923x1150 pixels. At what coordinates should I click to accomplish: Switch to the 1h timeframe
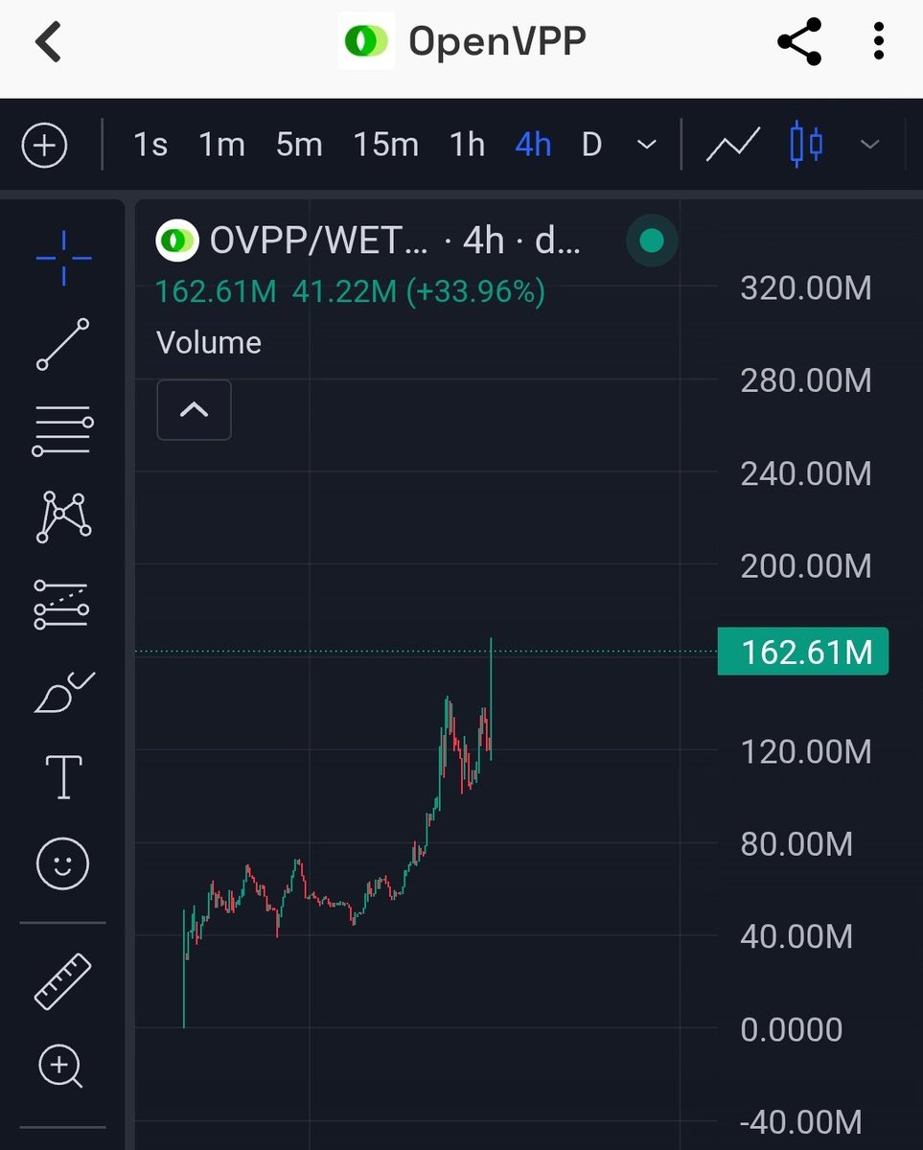467,145
